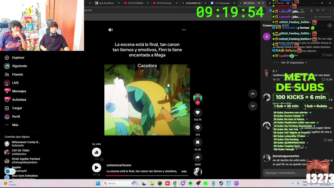Open Google Chrome from the taskbar
Image resolution: width=334 pixels, height=188 pixels.
(x=175, y=183)
